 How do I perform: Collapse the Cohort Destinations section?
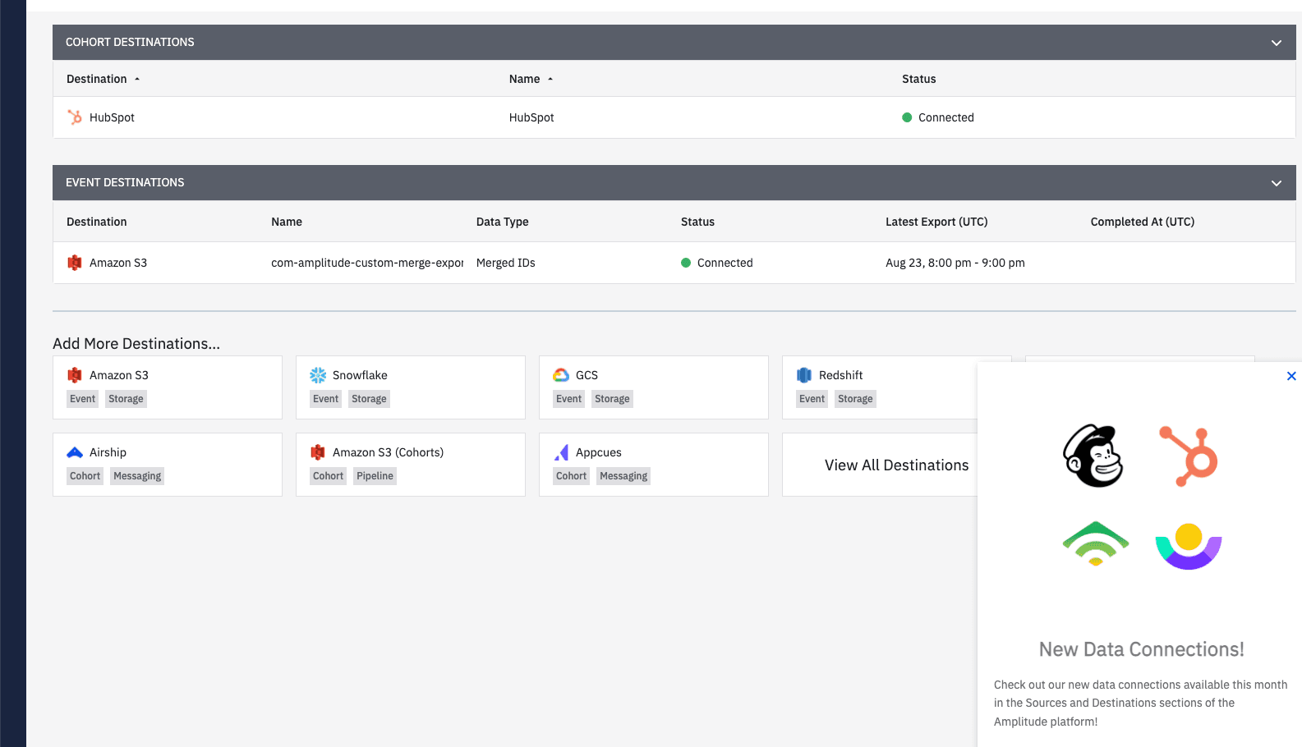pyautogui.click(x=1276, y=43)
